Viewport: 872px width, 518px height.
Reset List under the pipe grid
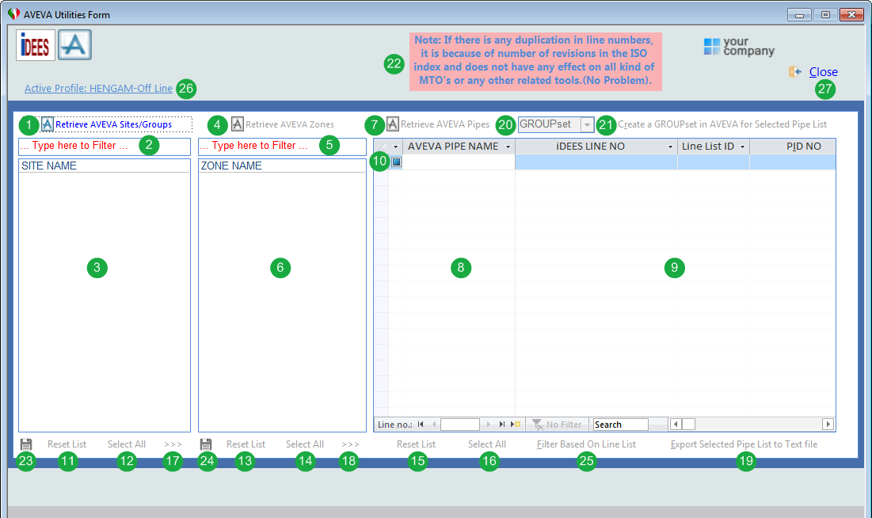point(416,444)
